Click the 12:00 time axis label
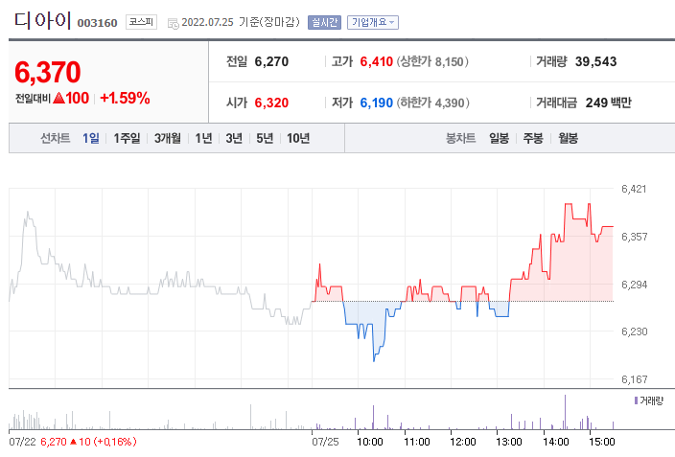Screen dimensions: 675x457 coord(463,442)
